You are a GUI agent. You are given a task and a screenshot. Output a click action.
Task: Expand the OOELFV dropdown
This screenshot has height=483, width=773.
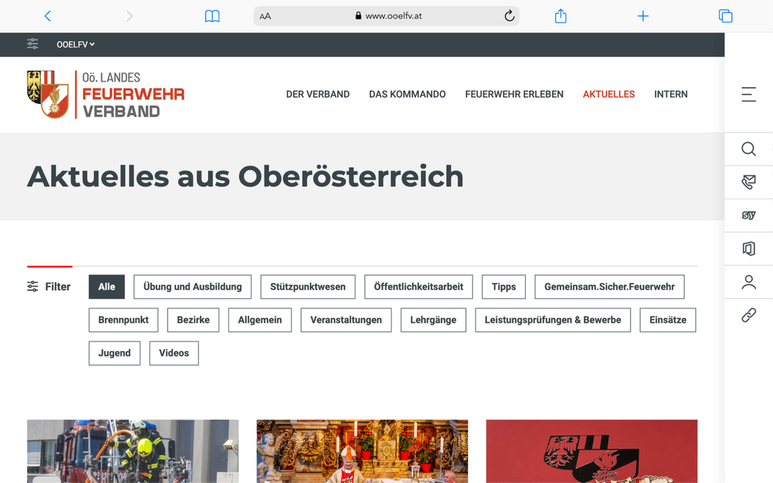click(75, 44)
